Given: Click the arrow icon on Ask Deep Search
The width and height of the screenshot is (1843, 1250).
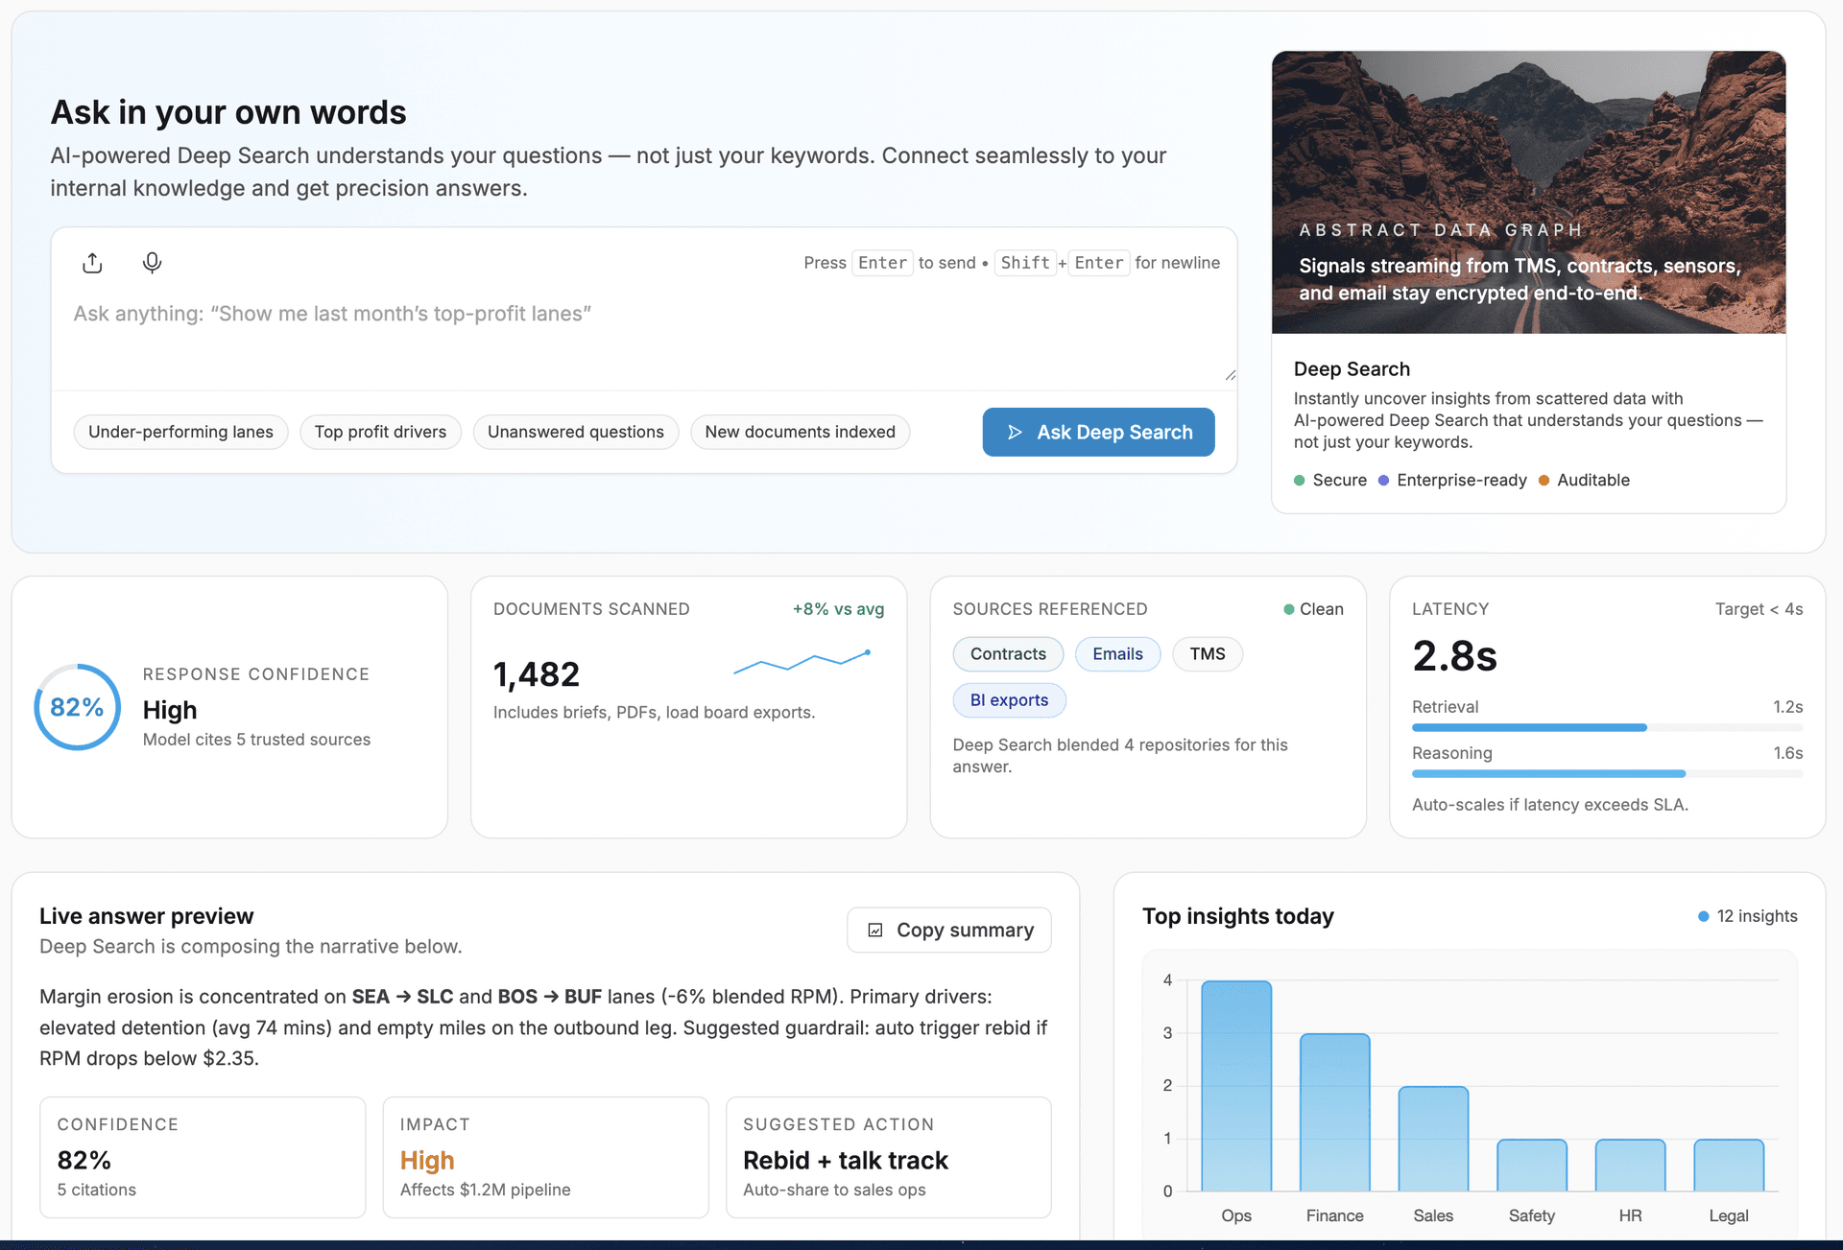Looking at the screenshot, I should point(1016,432).
